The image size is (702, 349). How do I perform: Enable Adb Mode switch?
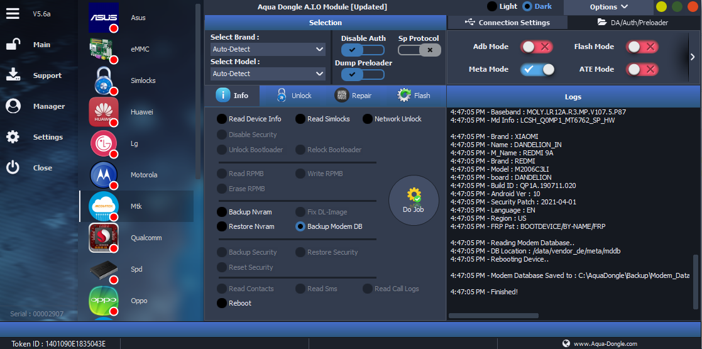(x=536, y=47)
